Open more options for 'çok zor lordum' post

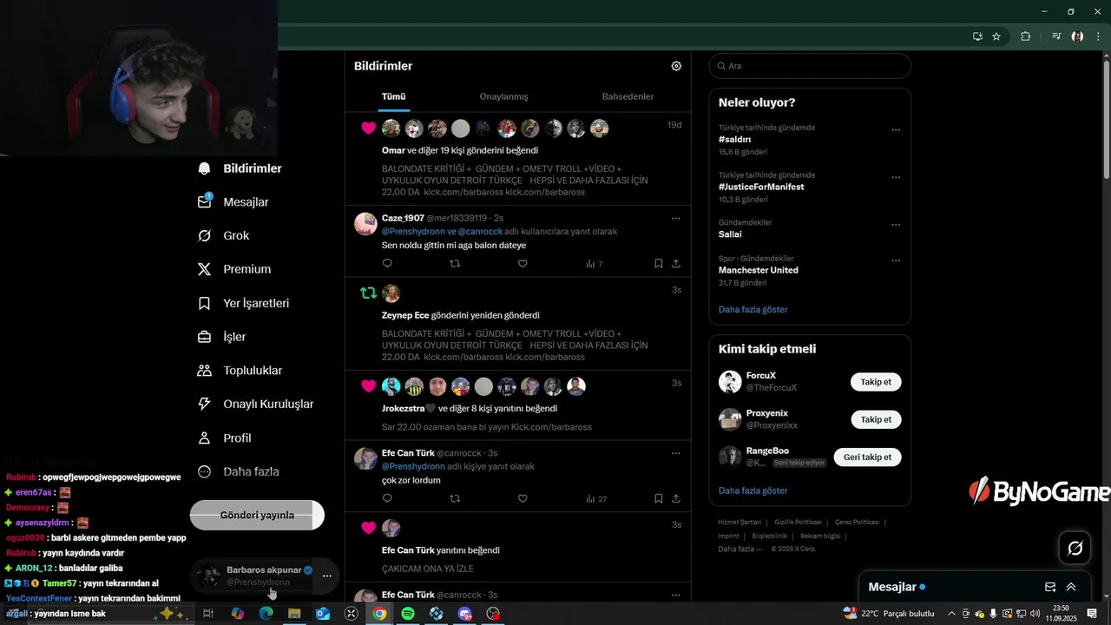(676, 453)
